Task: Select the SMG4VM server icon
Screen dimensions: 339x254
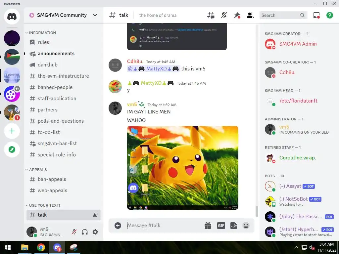Action: 12,75
